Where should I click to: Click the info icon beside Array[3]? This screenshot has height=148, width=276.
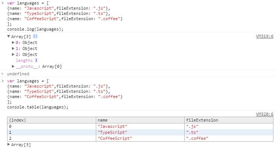pyautogui.click(x=35, y=37)
